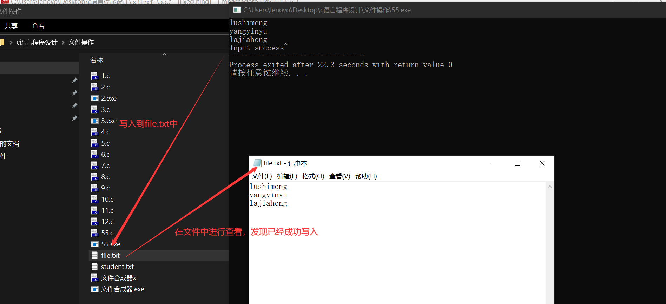Select the file name file.txt

click(x=110, y=255)
